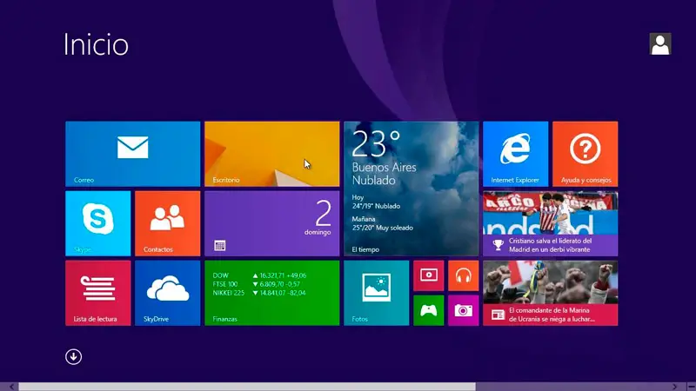Click the Mañana Muy soleado forecast
Viewport: 696px width, 391px height.
tap(382, 223)
